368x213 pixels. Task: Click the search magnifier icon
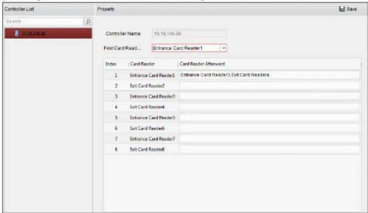pos(88,22)
